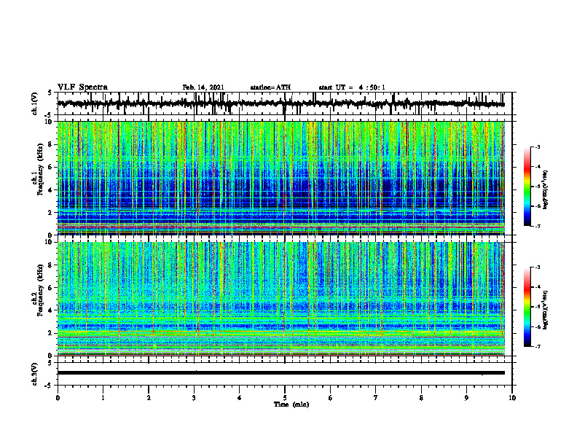Select the date "Feb. 14, 2021"

203,87
